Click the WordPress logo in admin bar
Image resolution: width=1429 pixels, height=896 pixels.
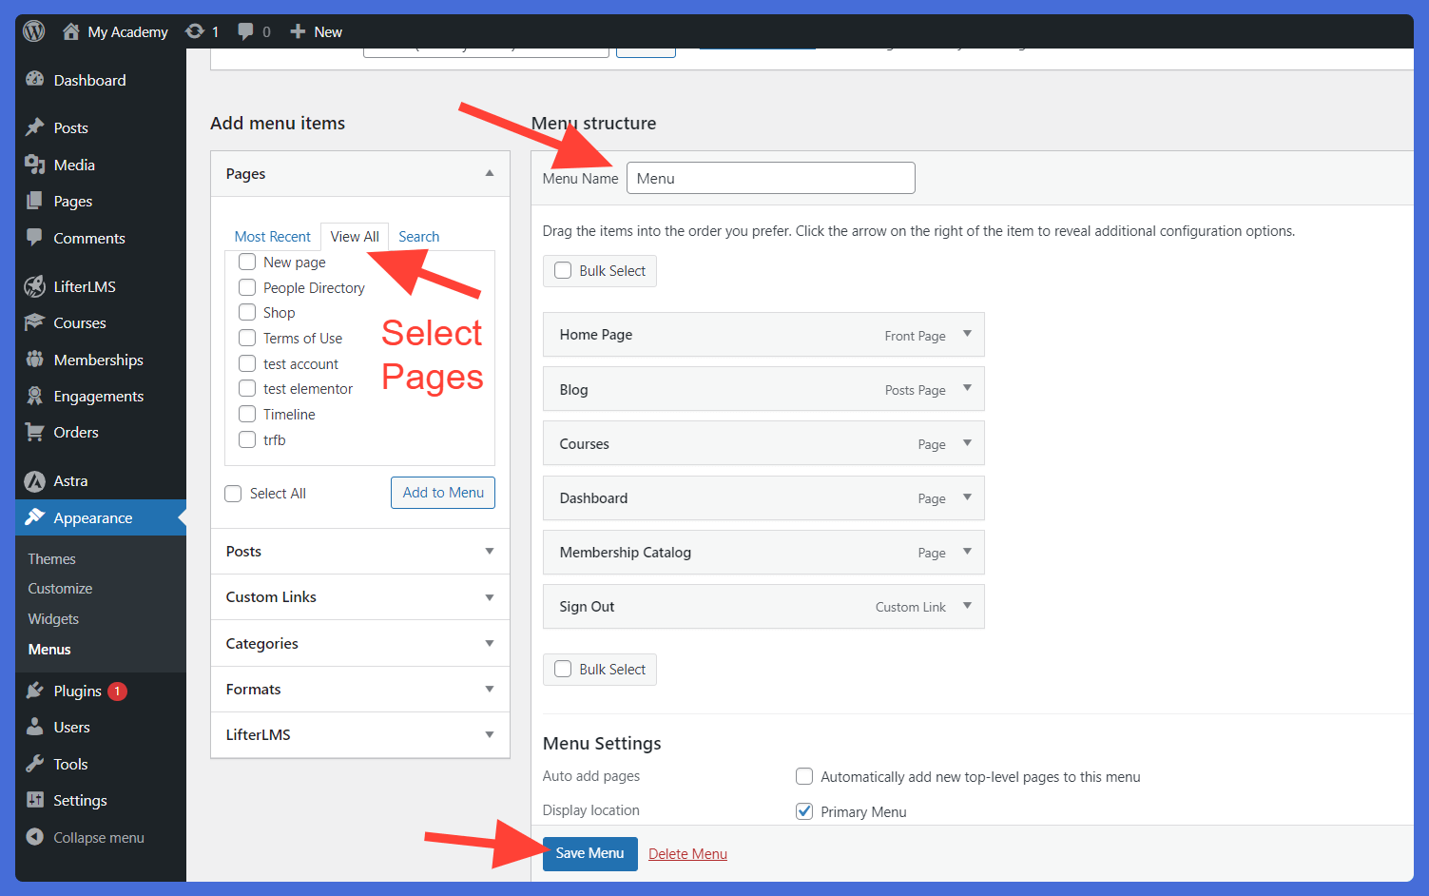[x=33, y=30]
